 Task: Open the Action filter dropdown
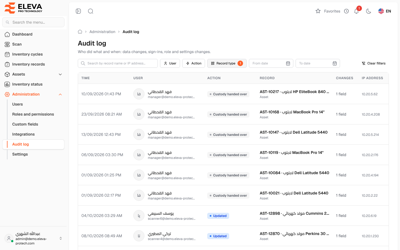(194, 63)
